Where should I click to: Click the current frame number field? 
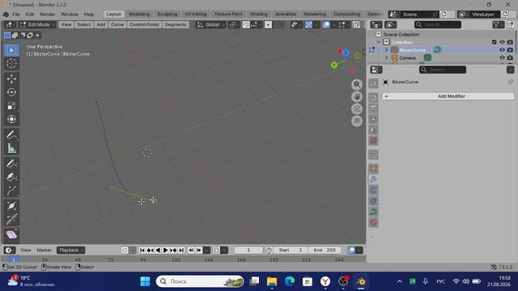tap(248, 250)
